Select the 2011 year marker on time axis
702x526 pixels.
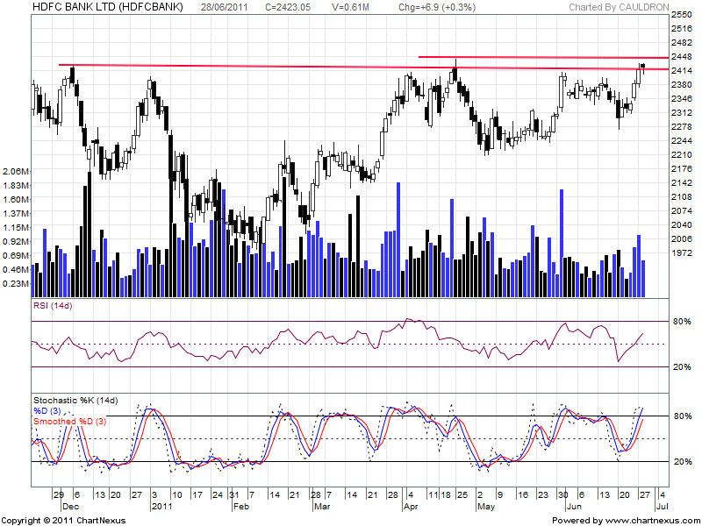[x=161, y=507]
